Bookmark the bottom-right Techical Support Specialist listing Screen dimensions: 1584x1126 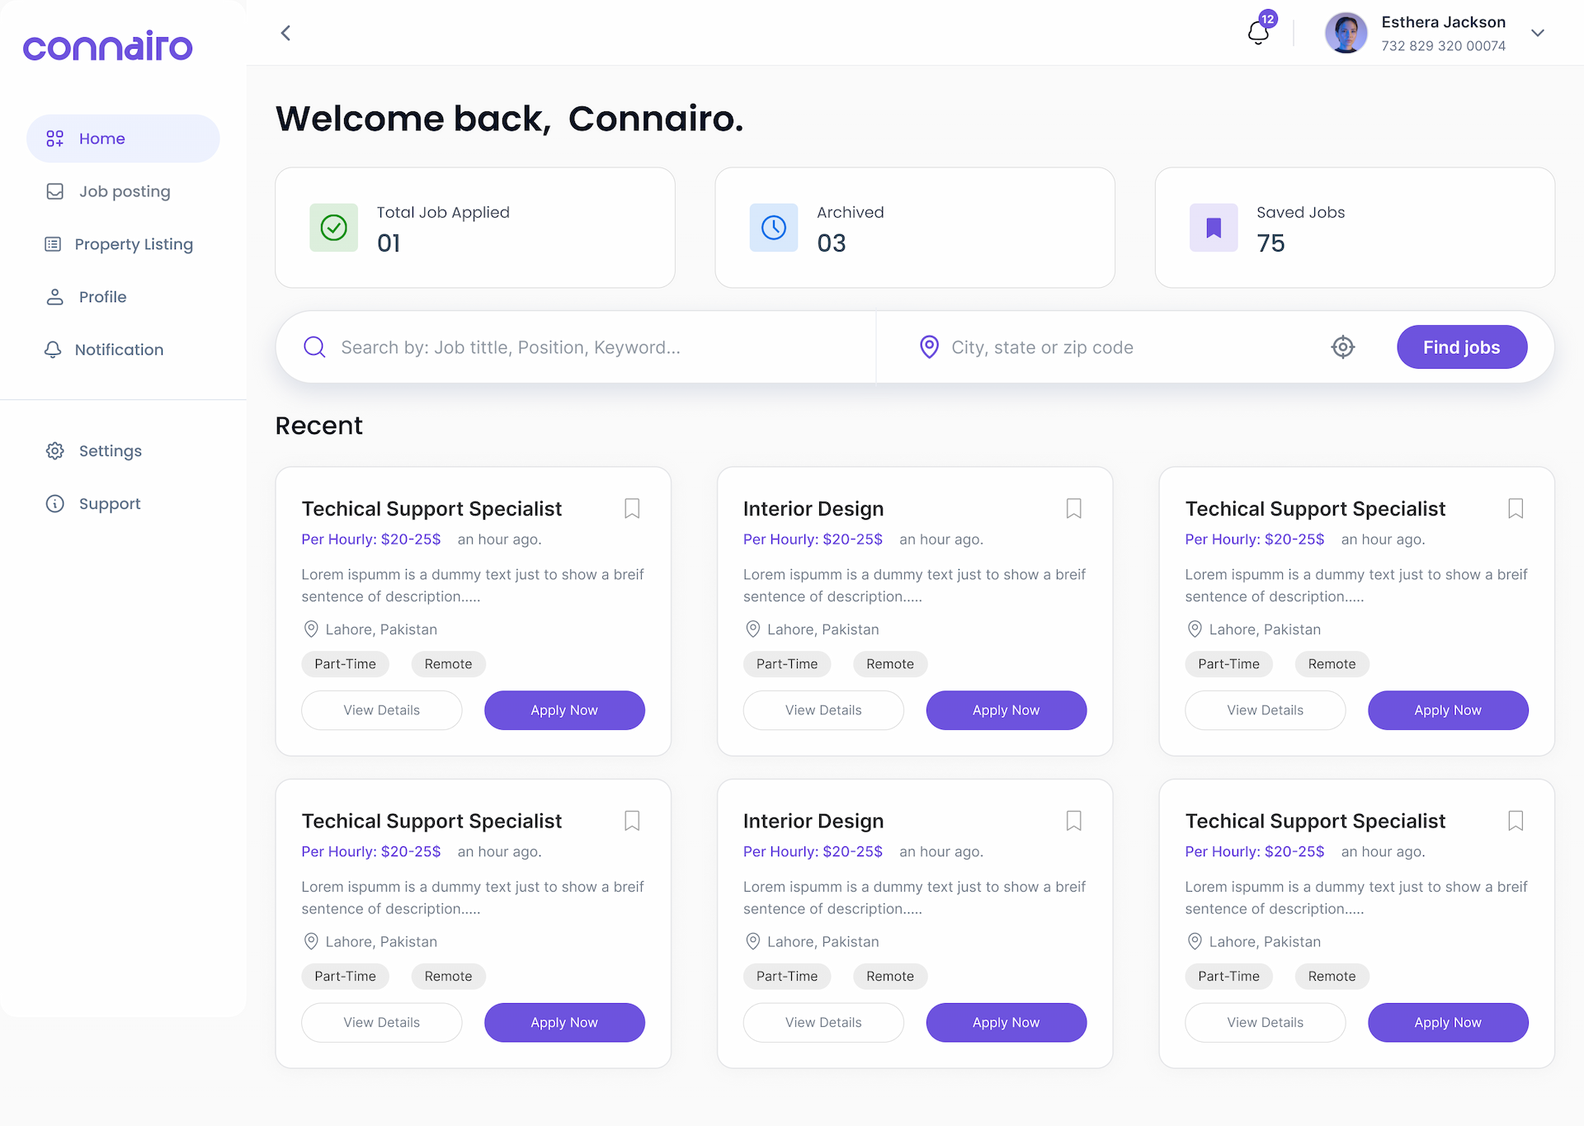1516,821
